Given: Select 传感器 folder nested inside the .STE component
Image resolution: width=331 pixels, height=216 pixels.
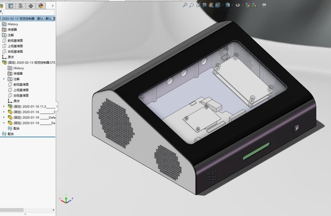Looking at the screenshot, I should click(15, 74).
